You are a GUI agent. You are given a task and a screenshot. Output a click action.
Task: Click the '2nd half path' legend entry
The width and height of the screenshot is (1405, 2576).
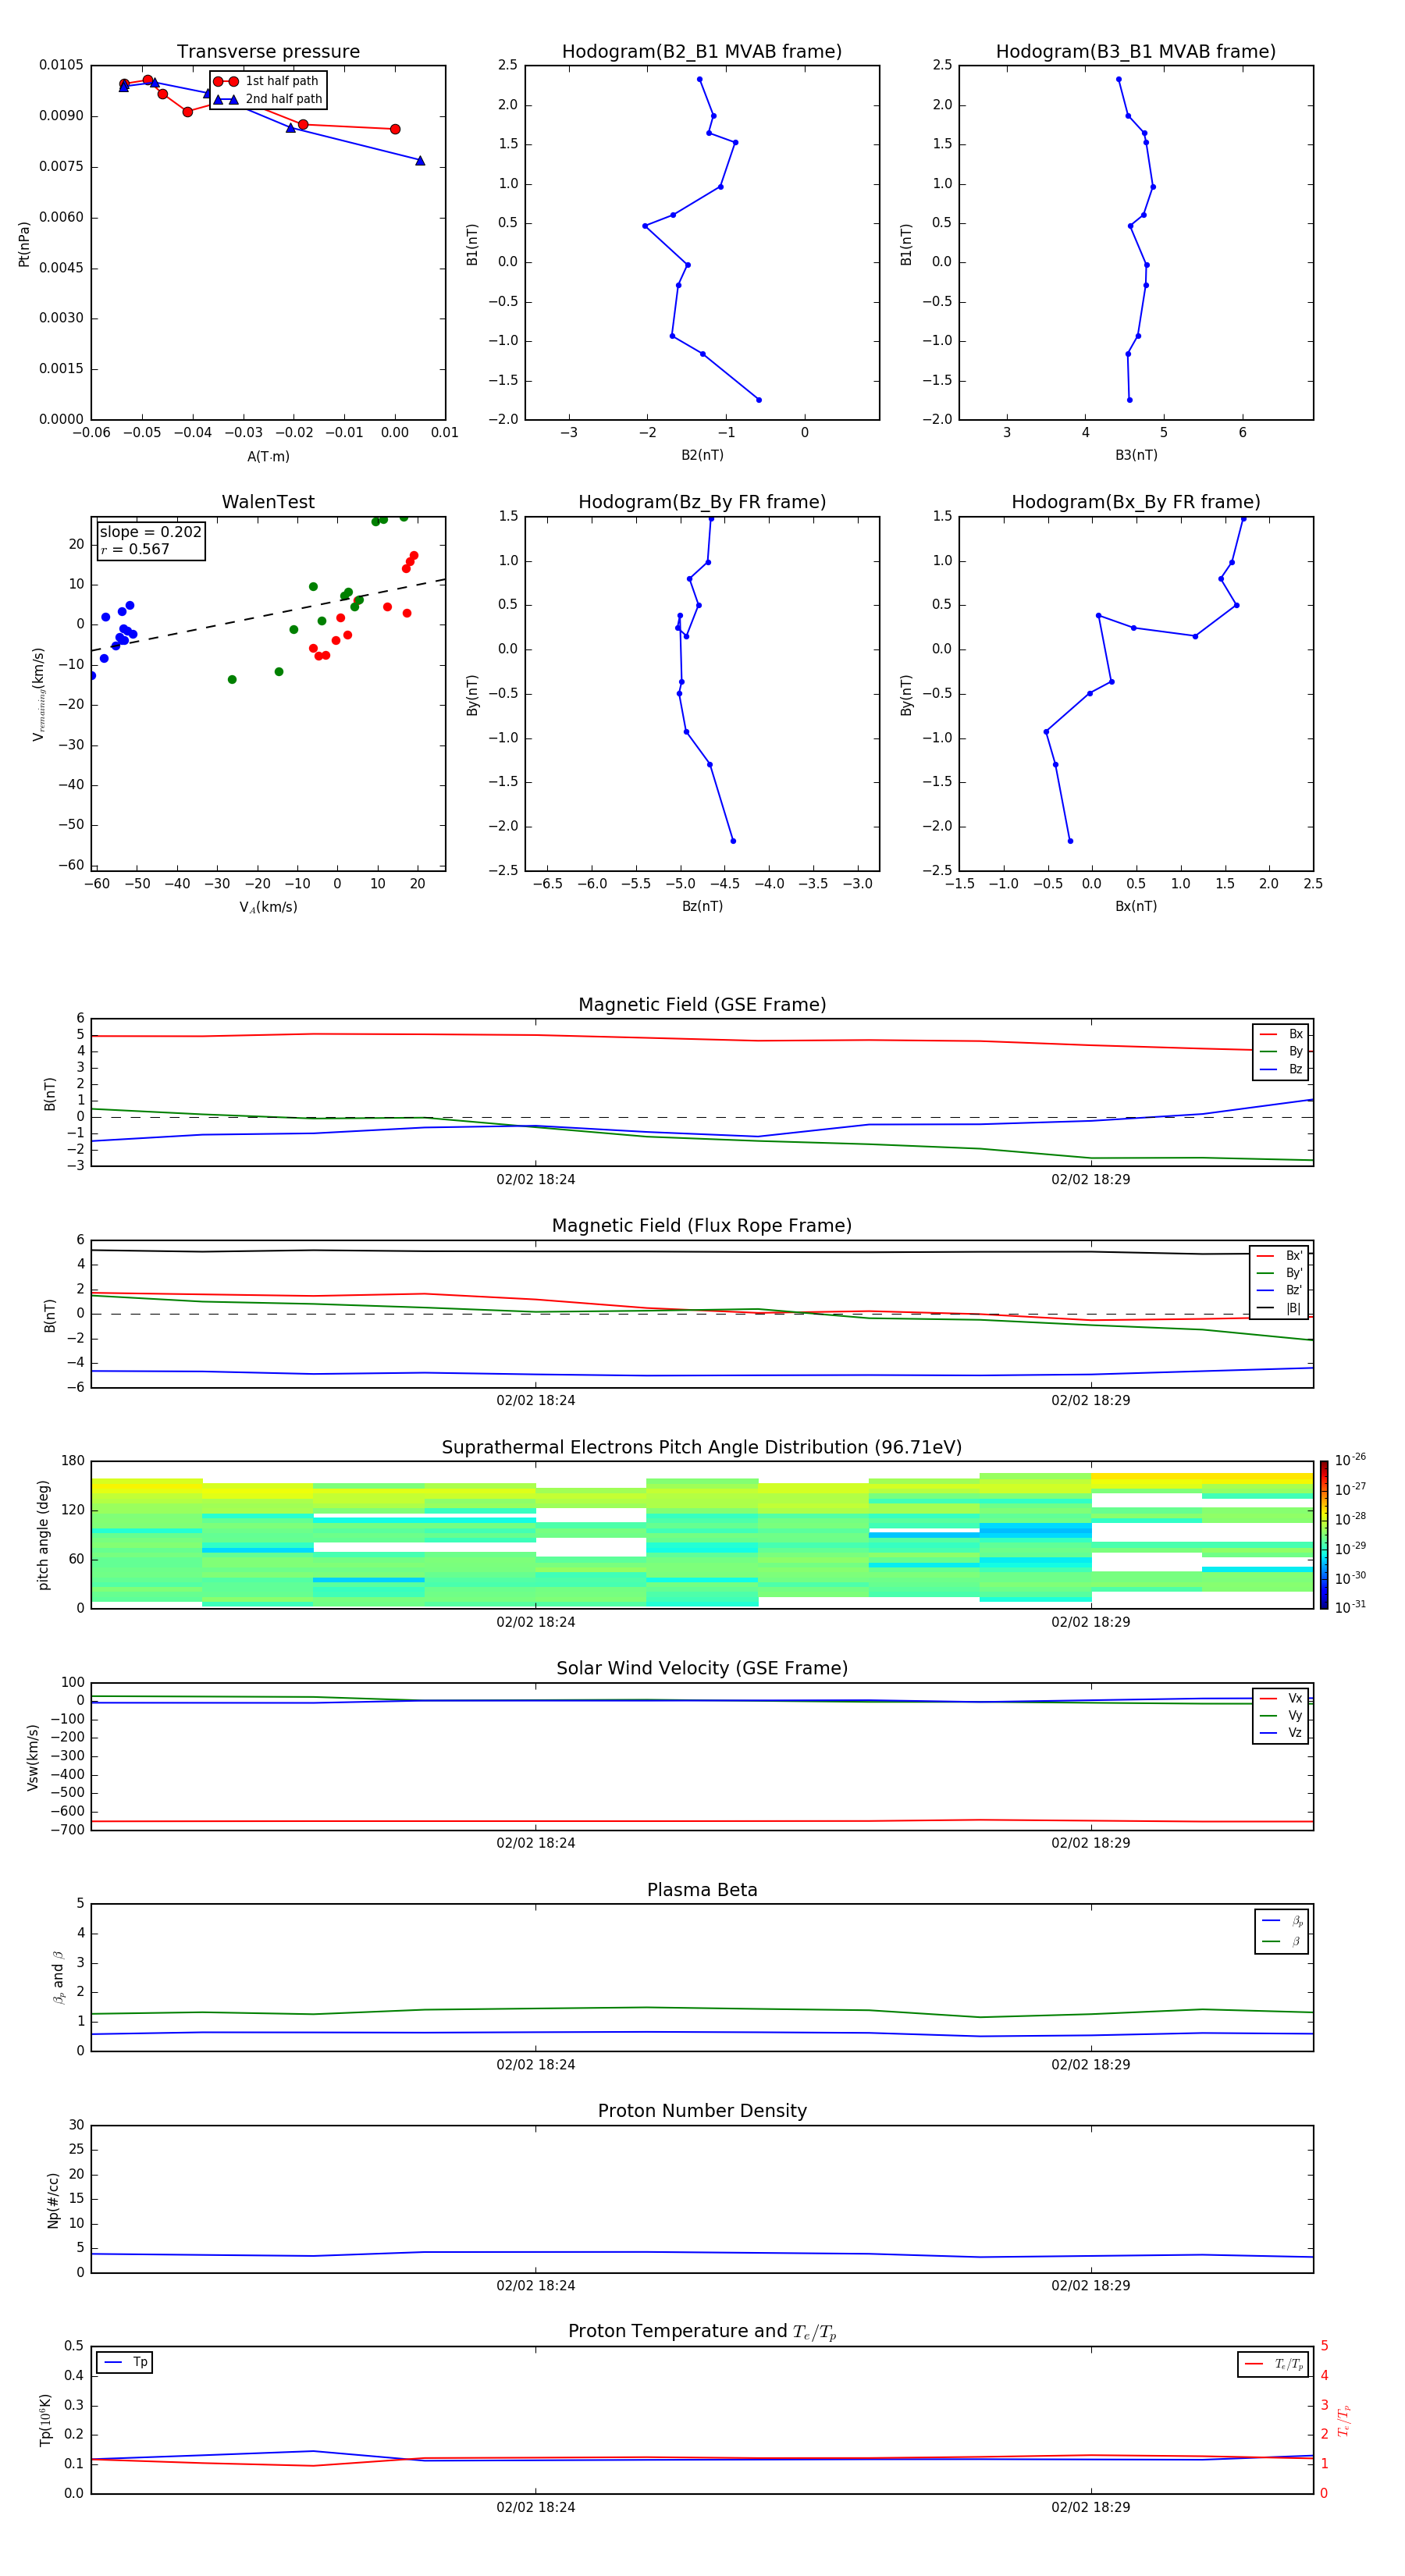pyautogui.click(x=268, y=99)
